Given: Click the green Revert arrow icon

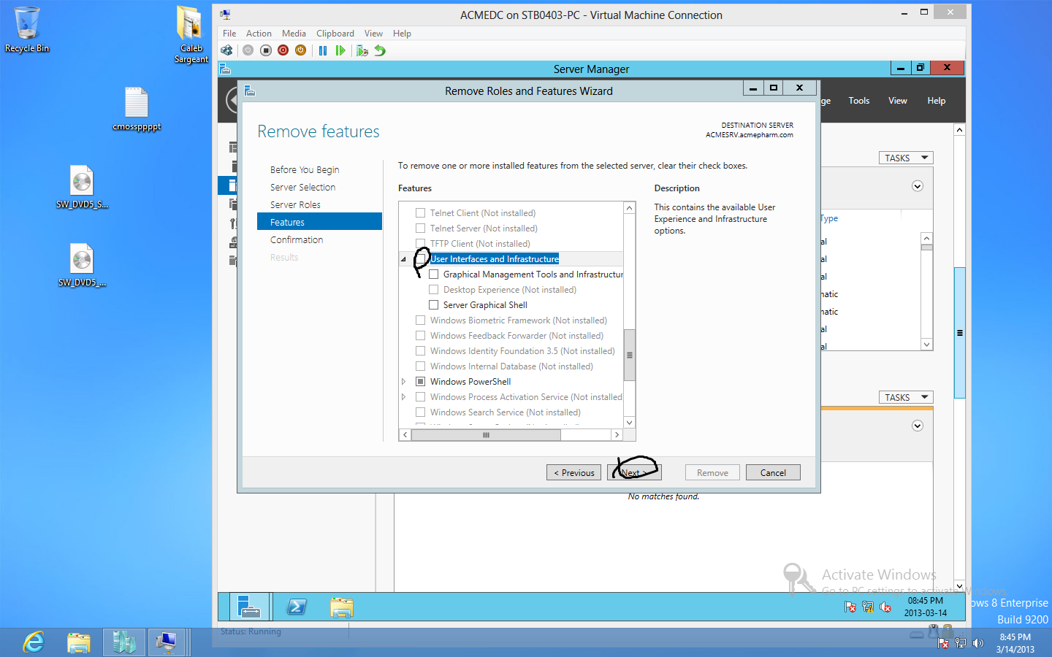Looking at the screenshot, I should [x=380, y=50].
